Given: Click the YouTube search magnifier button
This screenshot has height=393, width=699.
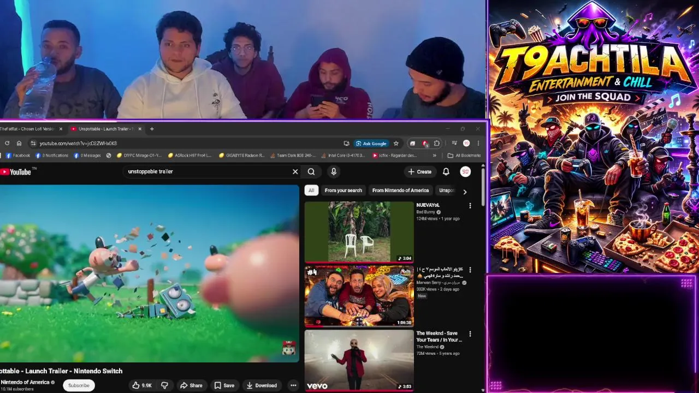Looking at the screenshot, I should tap(311, 171).
